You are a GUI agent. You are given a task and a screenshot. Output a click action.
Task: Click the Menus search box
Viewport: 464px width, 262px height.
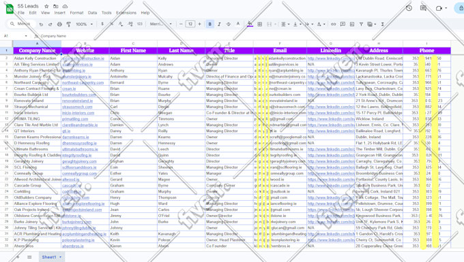click(20, 24)
